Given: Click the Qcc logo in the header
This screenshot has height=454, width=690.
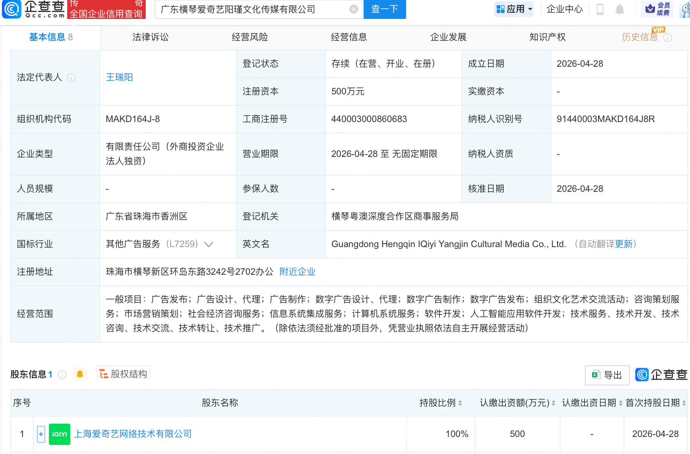Looking at the screenshot, I should pos(33,9).
